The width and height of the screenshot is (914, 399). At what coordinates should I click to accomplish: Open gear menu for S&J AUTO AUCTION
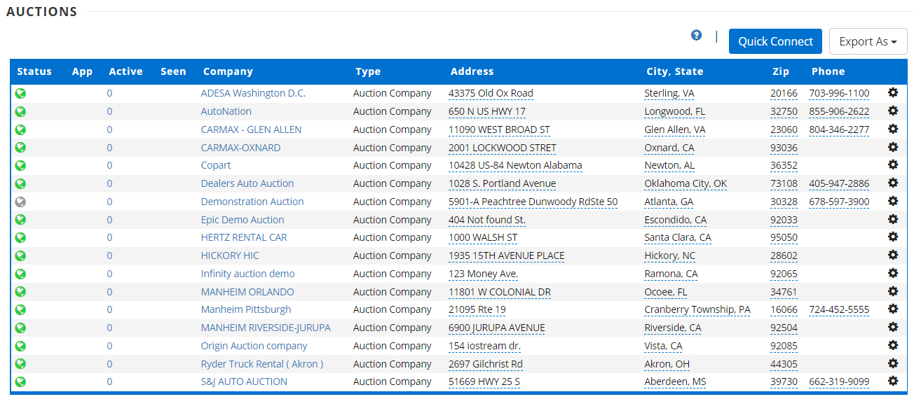[893, 381]
